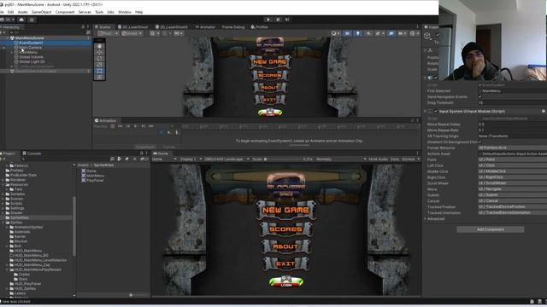
Task: Toggle 2D view mode in Scene
Action: (347, 33)
